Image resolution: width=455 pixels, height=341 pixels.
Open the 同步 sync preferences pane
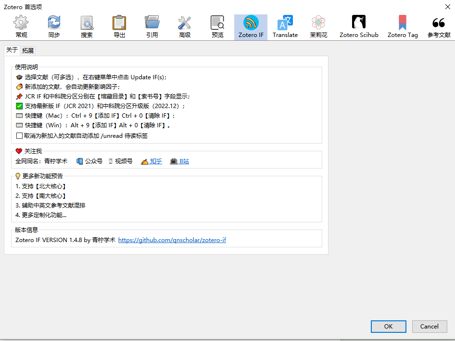54,27
